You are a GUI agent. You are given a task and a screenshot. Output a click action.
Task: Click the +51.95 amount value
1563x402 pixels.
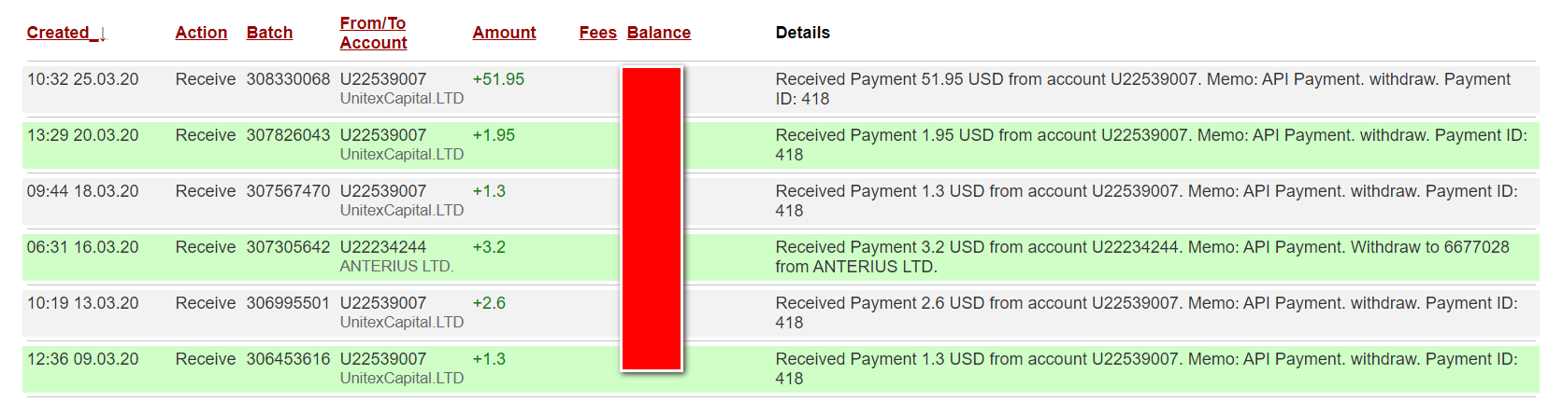coord(498,79)
